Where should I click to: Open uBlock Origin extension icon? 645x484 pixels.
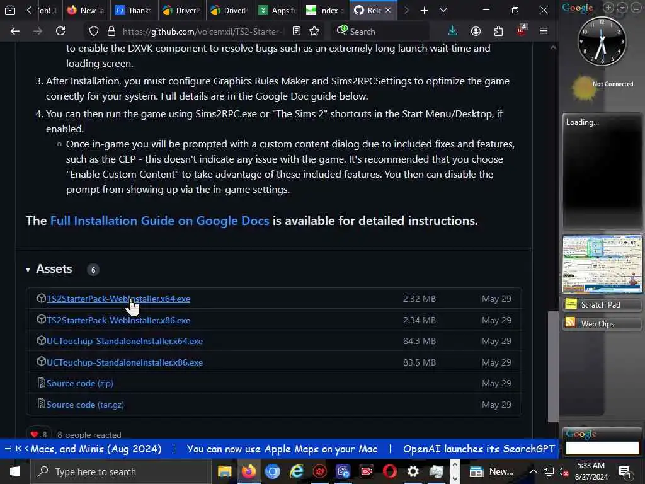pyautogui.click(x=521, y=30)
